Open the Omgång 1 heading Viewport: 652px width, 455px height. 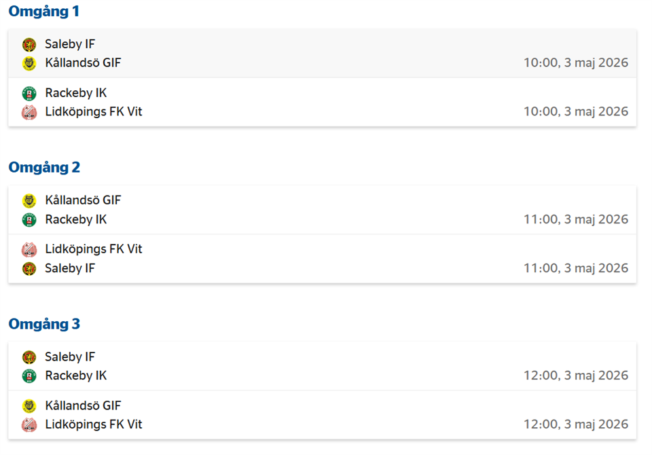coord(43,12)
